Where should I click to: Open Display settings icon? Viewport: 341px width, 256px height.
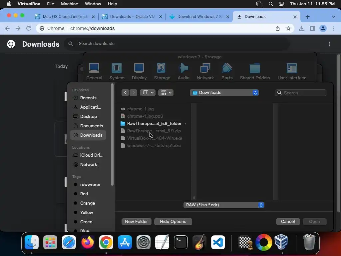(139, 71)
